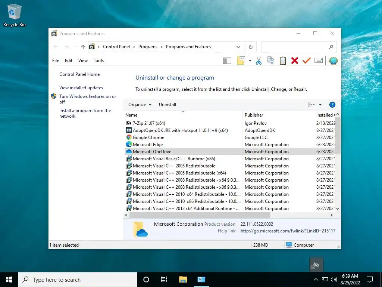Click Programs in the address breadcrumb
Screen dimensions: 382x287
click(148, 47)
